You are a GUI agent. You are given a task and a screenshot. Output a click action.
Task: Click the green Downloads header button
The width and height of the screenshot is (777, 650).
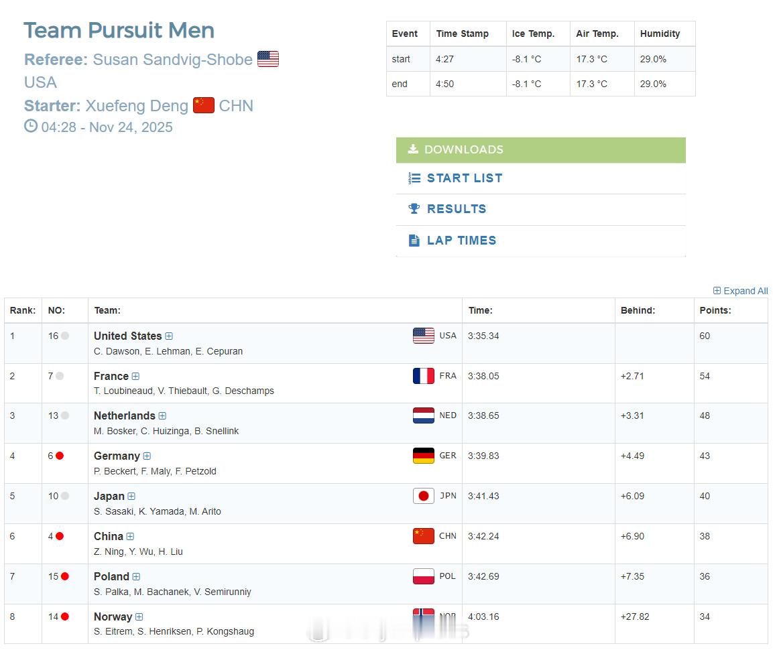[x=540, y=149]
